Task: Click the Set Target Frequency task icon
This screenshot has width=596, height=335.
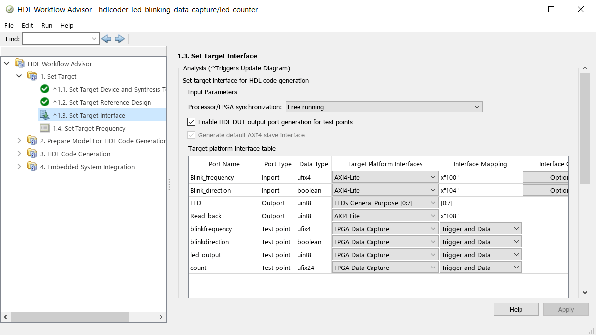Action: coord(45,128)
